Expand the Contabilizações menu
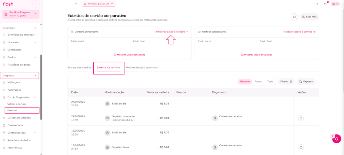Screen dimensions: 344x155 [35, 133]
